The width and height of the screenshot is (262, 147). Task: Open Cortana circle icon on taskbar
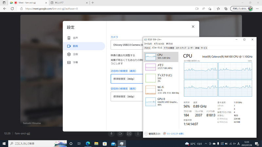pyautogui.click(x=71, y=143)
